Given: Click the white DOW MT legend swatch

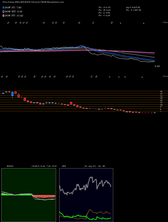Looking at the screenshot, I should (3, 12).
